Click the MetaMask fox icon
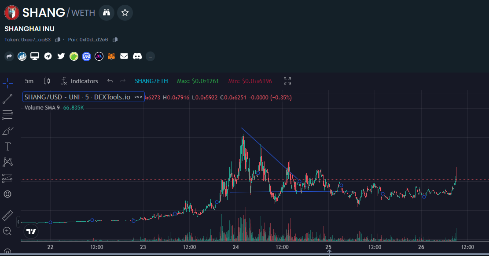Image resolution: width=489 pixels, height=256 pixels. pyautogui.click(x=111, y=56)
